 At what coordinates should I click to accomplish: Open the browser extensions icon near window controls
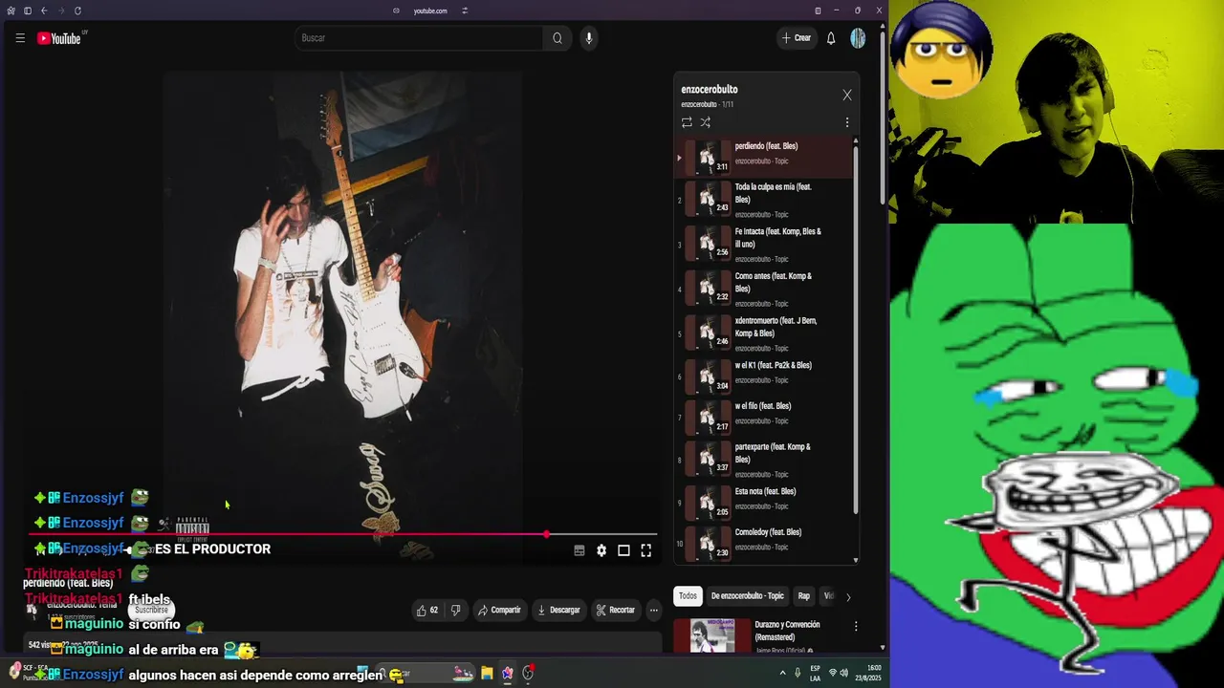(x=818, y=11)
